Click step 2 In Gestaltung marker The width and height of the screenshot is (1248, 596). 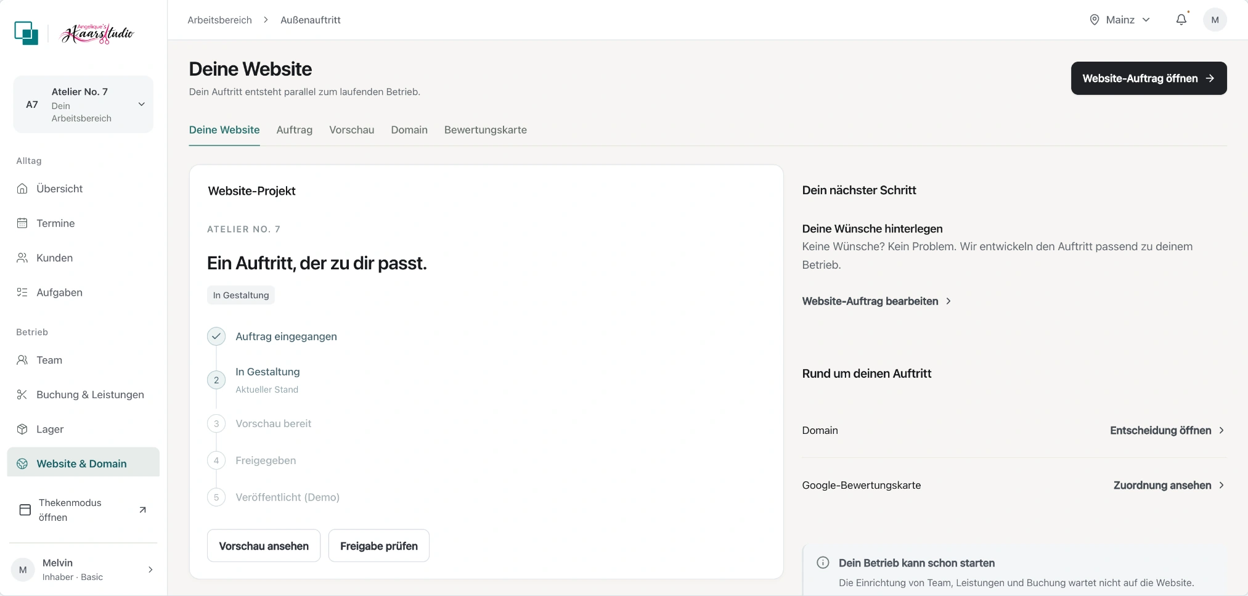(x=216, y=380)
